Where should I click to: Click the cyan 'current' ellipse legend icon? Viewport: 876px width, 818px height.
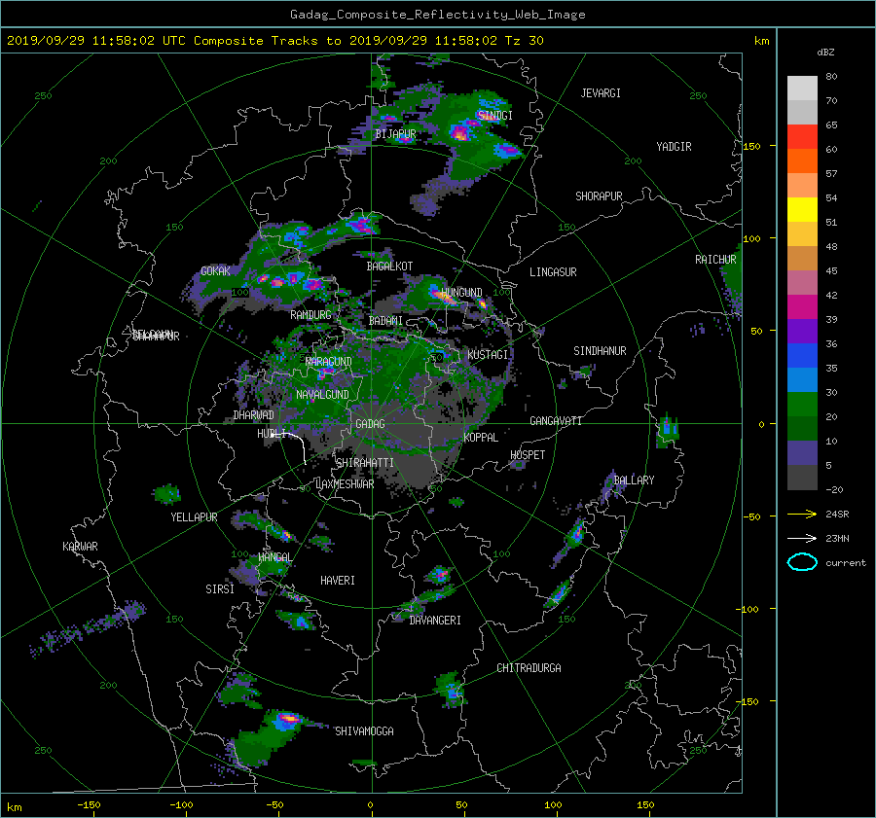(x=802, y=562)
